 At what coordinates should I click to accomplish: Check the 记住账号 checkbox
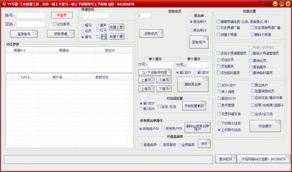pos(54,24)
